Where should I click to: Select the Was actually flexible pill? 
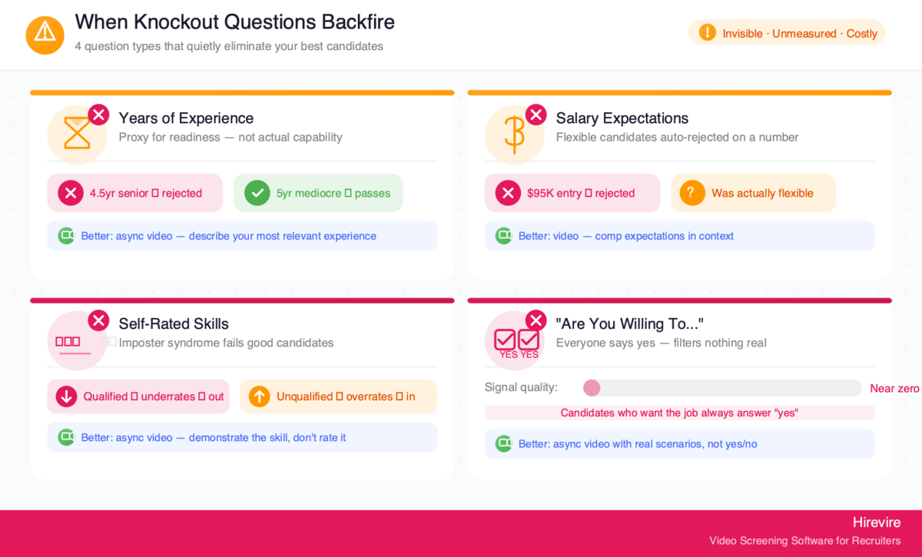(x=753, y=193)
